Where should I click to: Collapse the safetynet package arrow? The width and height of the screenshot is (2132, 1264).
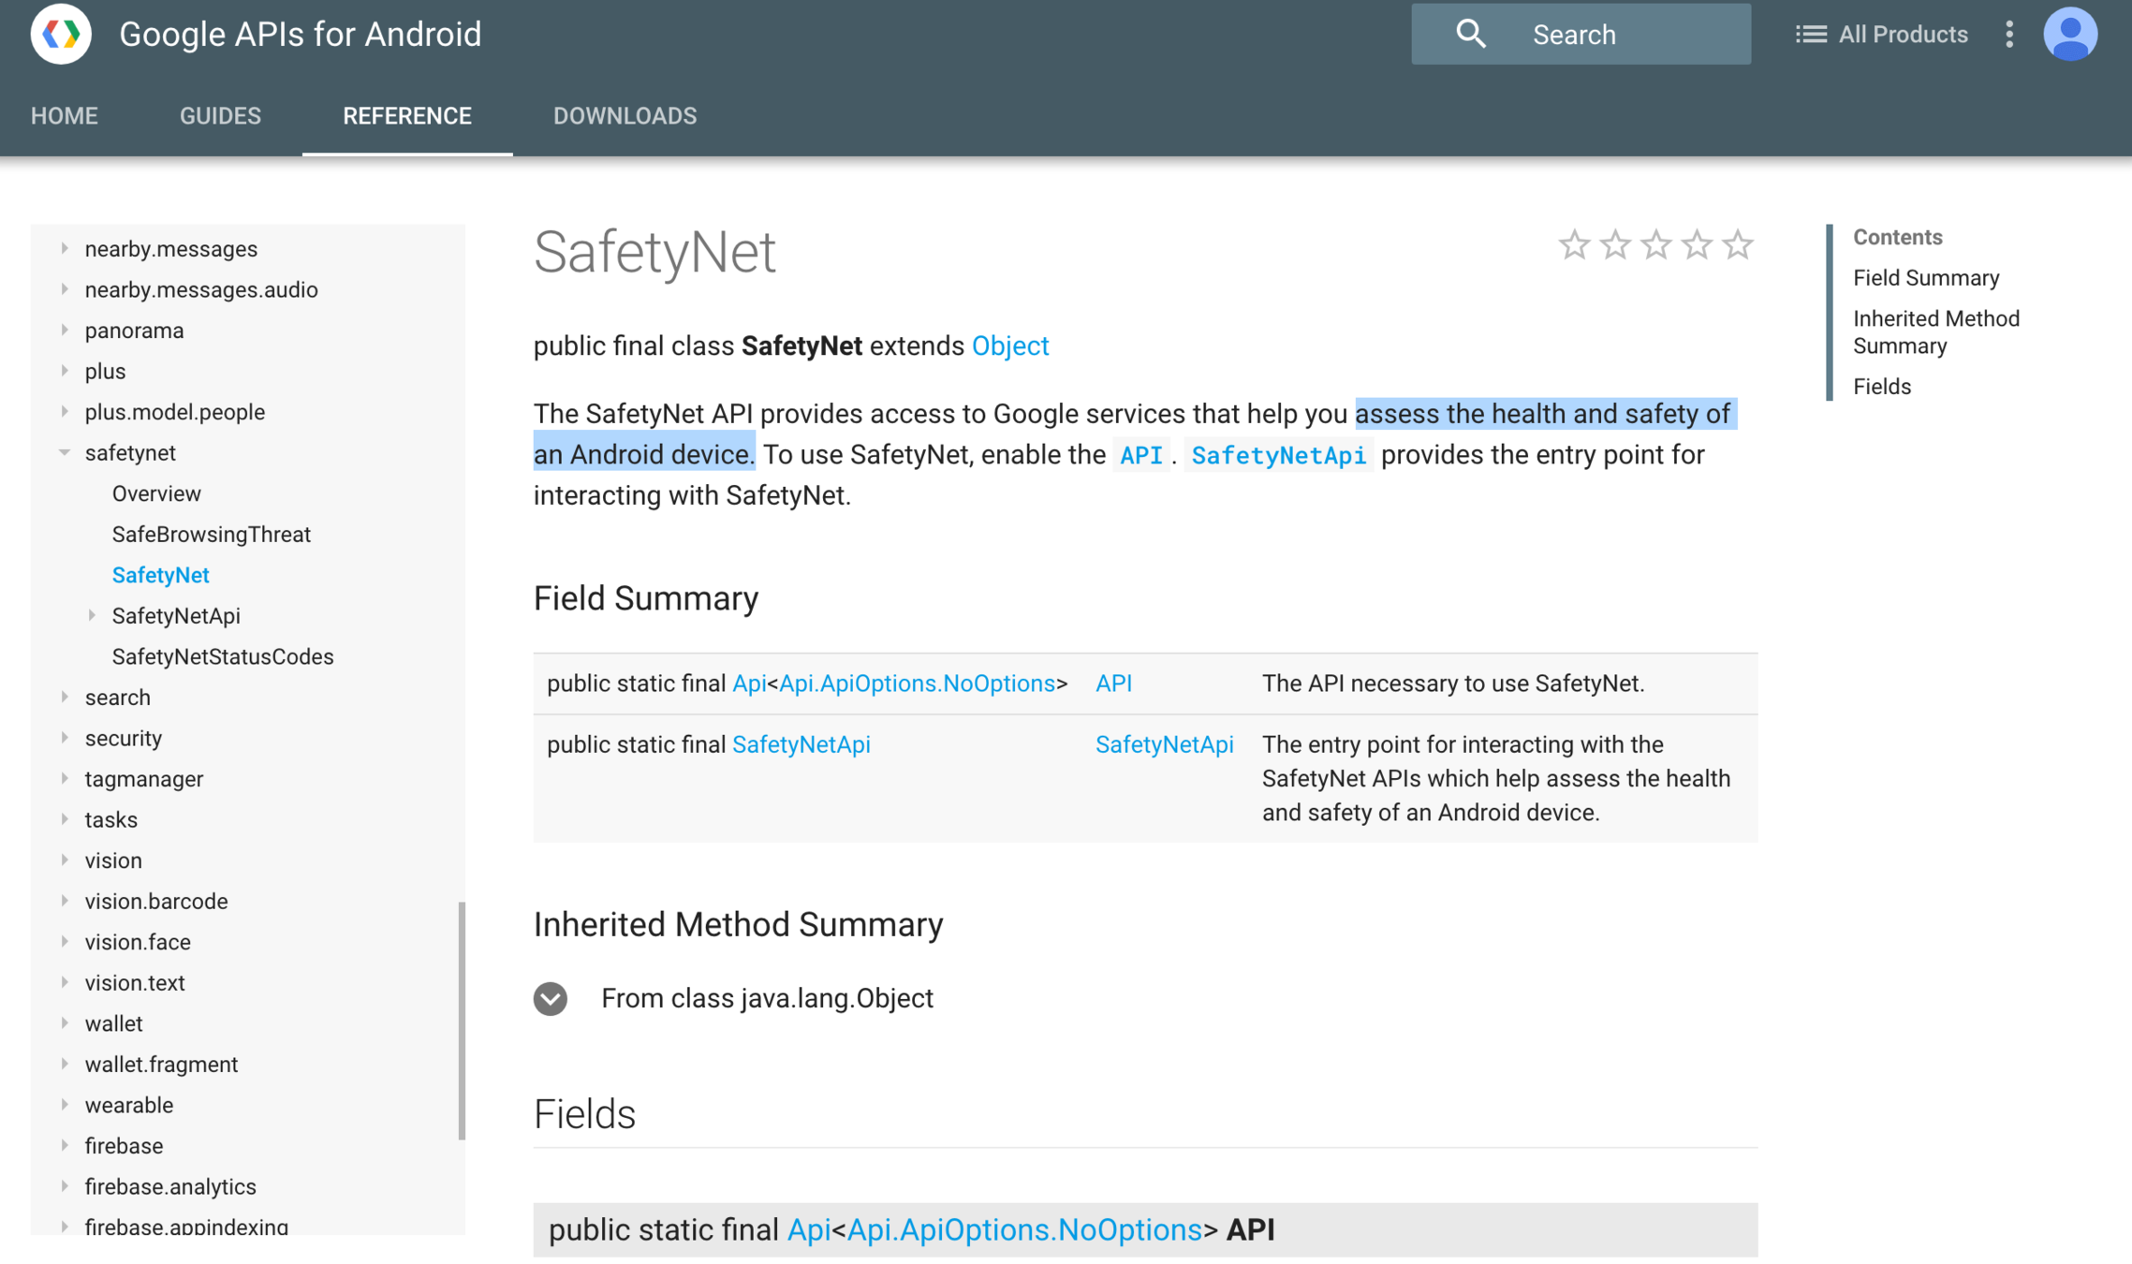[65, 452]
